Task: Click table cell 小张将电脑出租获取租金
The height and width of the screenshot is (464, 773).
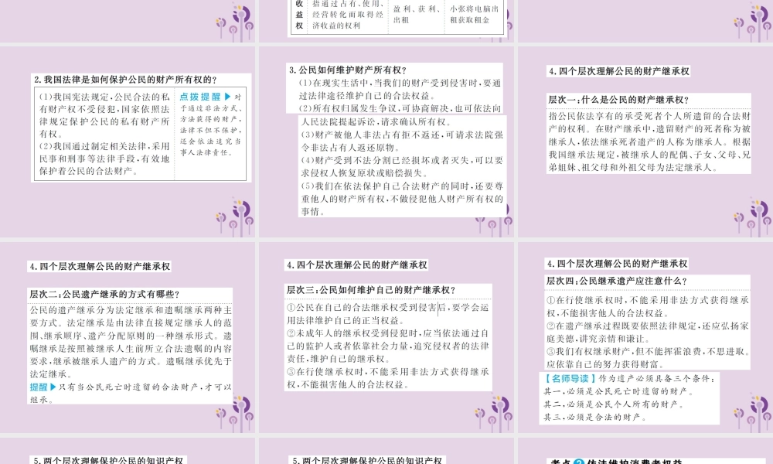Action: [x=475, y=14]
